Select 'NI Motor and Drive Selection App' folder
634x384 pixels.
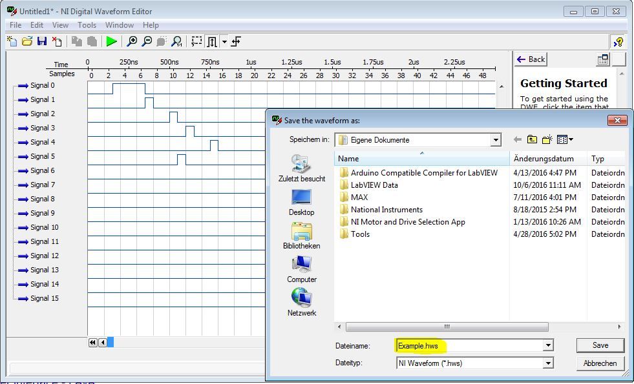coord(403,222)
